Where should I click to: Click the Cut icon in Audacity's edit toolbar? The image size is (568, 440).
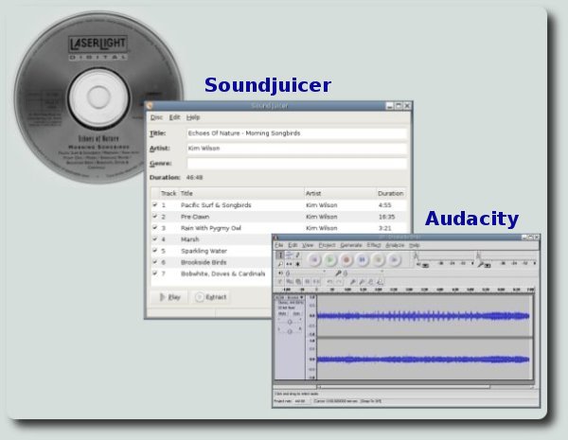(279, 282)
